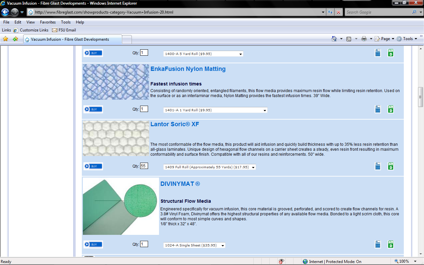This screenshot has width=424, height=265.
Task: Expand the address bar history dropdown
Action: click(323, 12)
